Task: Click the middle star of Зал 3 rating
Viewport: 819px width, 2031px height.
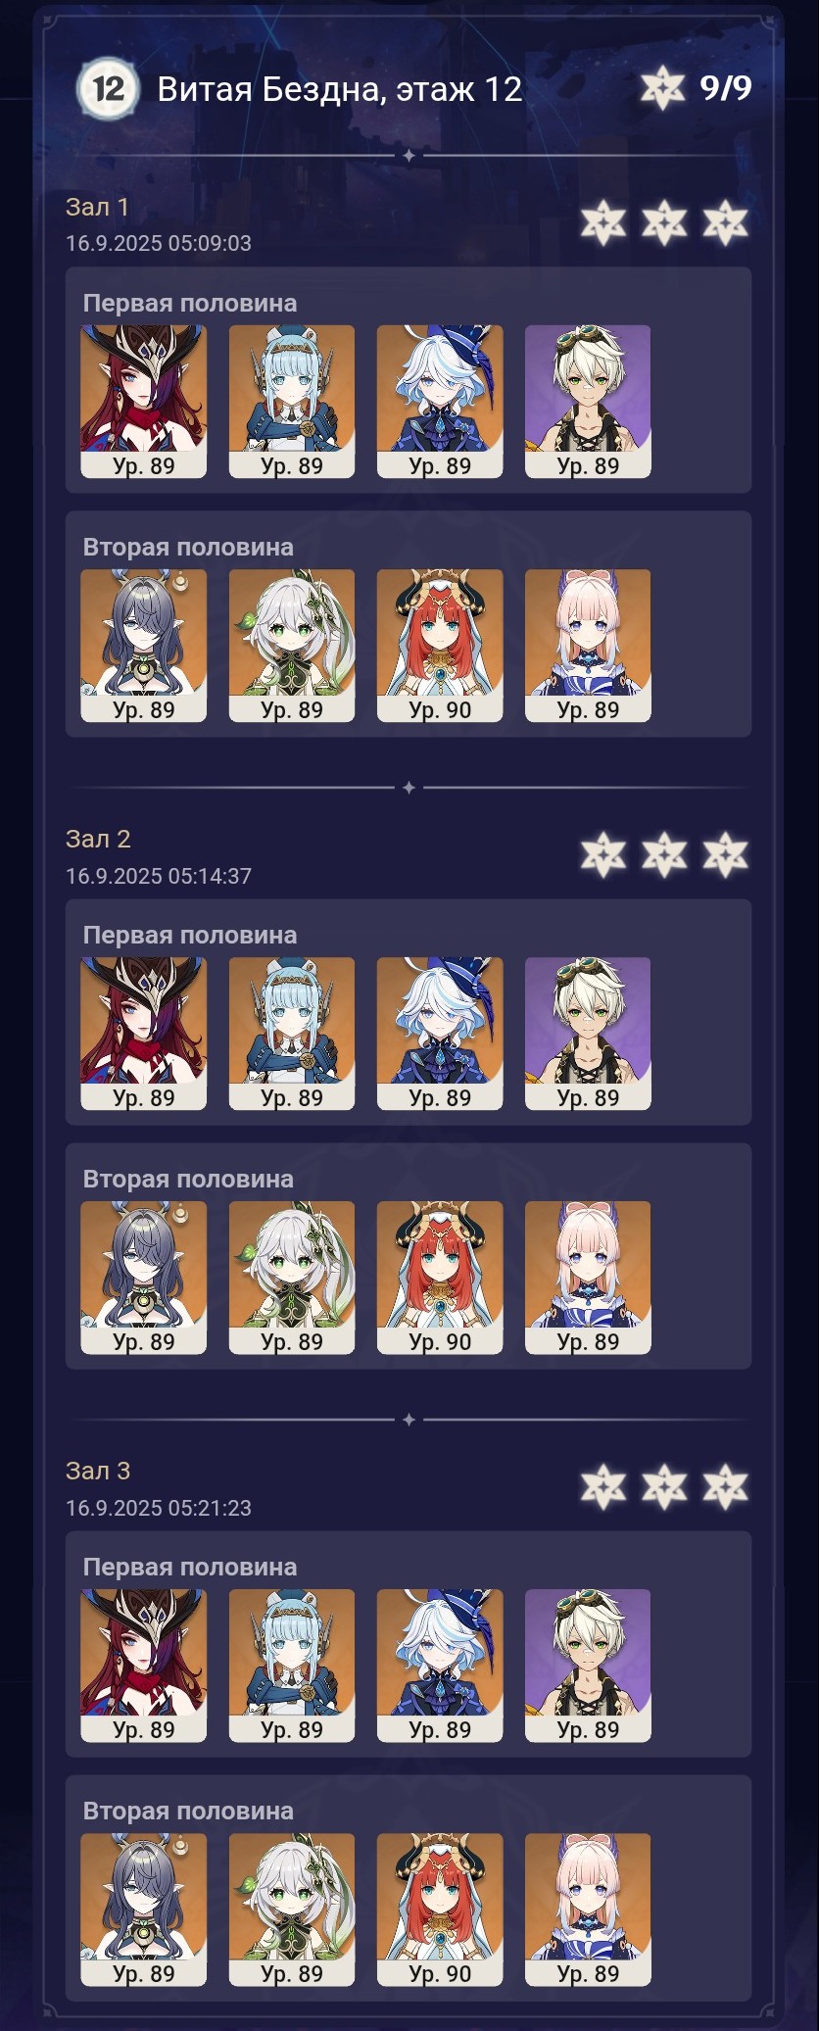Action: coord(664,1486)
